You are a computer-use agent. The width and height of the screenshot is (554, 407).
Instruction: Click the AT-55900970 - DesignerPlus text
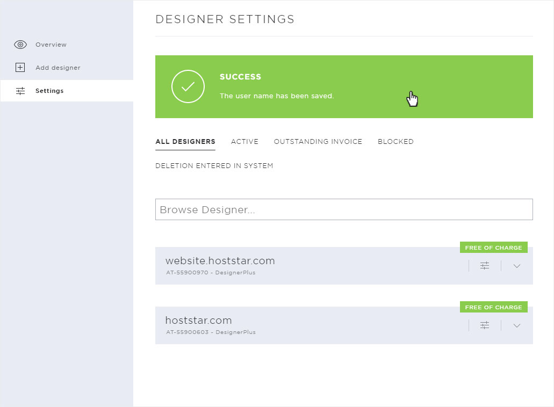tap(211, 273)
